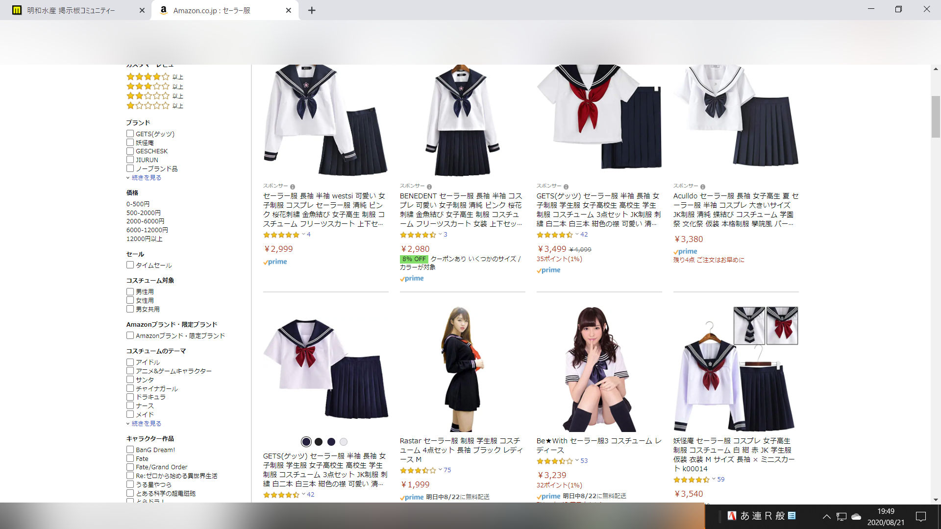This screenshot has width=941, height=529.
Task: Click the Be★With model product image
Action: [x=599, y=369]
